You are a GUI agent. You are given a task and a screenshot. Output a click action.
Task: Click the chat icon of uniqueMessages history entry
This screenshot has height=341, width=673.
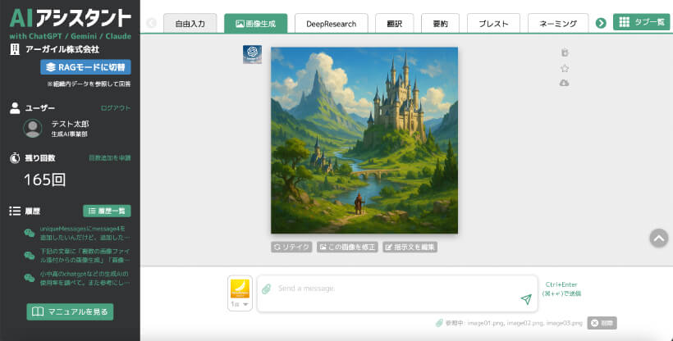[30, 233]
